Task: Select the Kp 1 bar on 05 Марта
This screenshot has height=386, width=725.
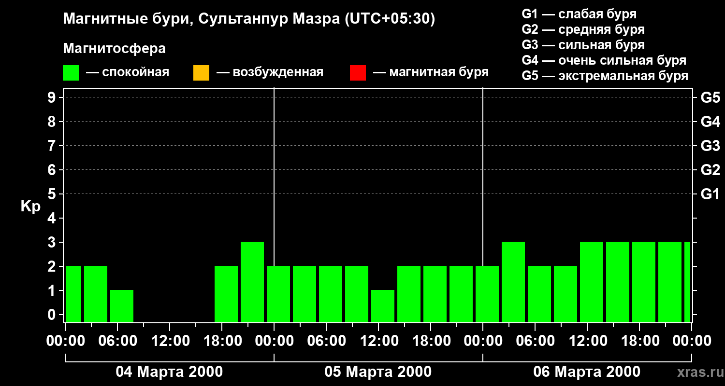Action: [x=383, y=305]
